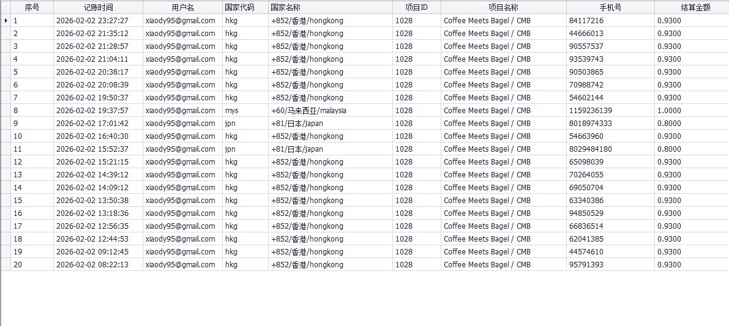Image resolution: width=729 pixels, height=326 pixels.
Task: Sort by the 记账时间 column header
Action: 98,7
